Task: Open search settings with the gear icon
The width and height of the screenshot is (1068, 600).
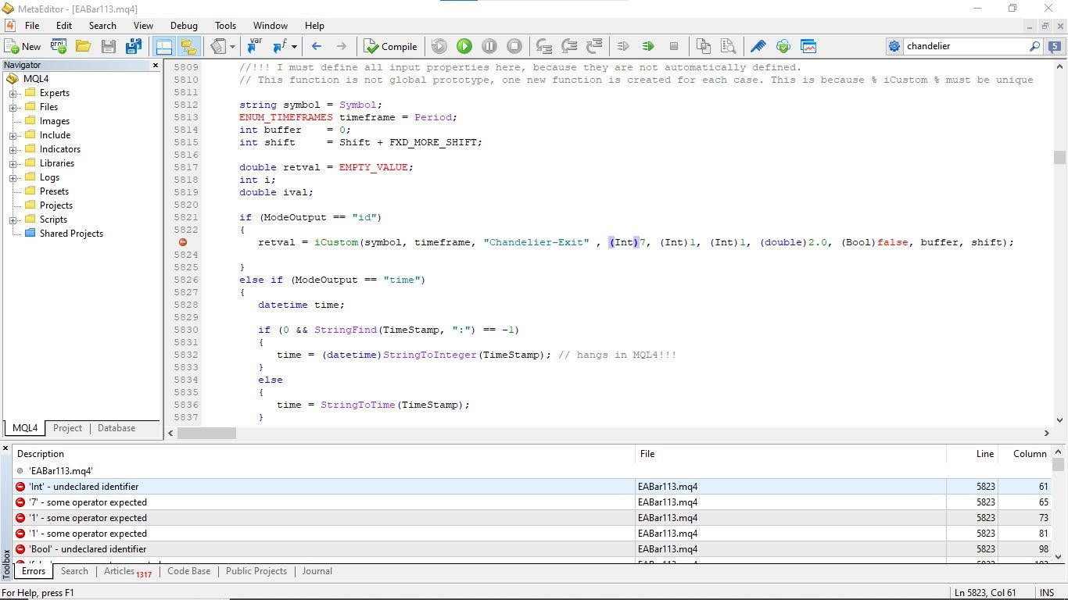Action: [x=894, y=46]
